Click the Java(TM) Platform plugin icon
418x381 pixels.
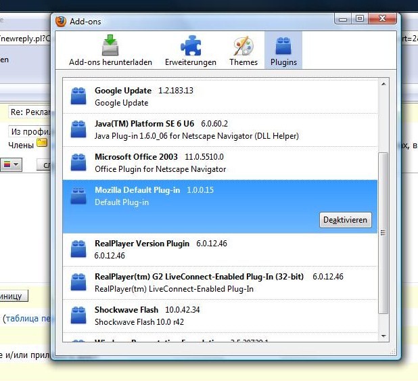(78, 129)
